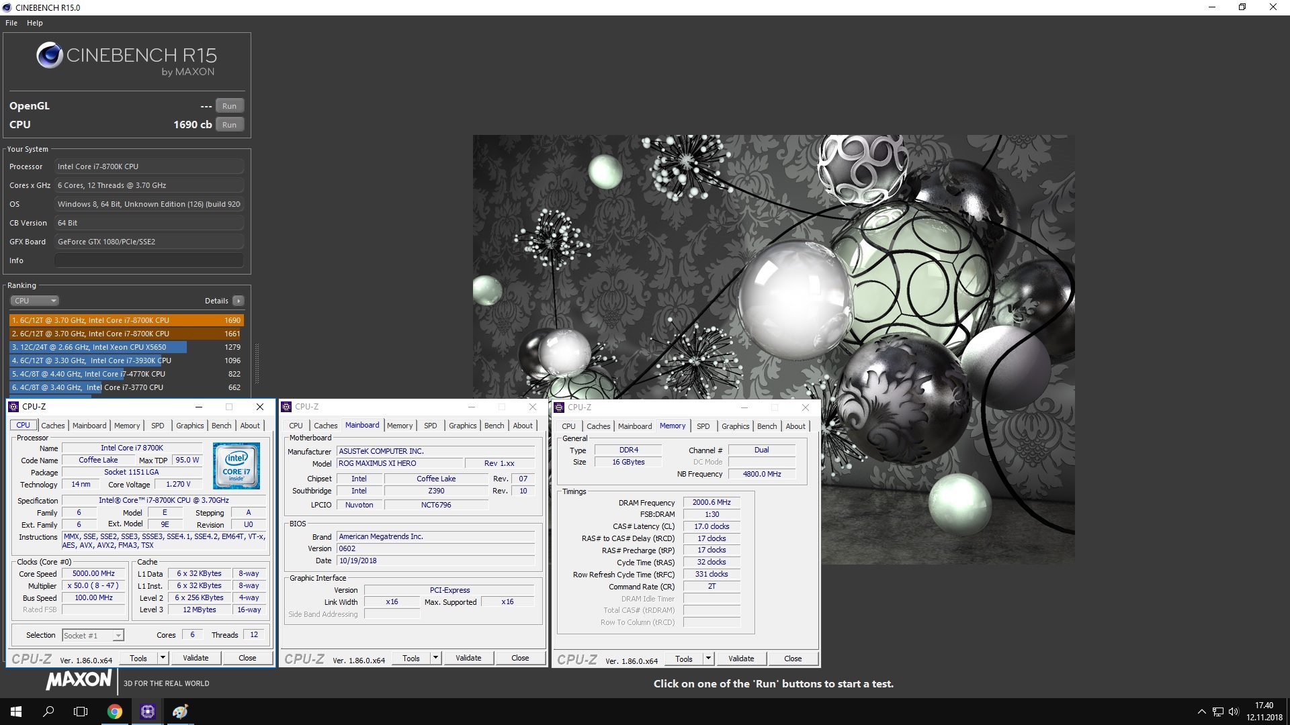The height and width of the screenshot is (725, 1290).
Task: Switch to Caches tab in left CPU-Z
Action: 53,426
